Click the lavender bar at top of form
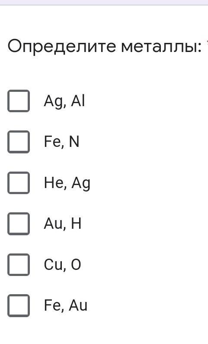The width and height of the screenshot is (208, 344). 104,3
